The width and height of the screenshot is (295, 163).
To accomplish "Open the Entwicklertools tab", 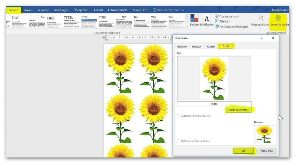I will (118, 10).
